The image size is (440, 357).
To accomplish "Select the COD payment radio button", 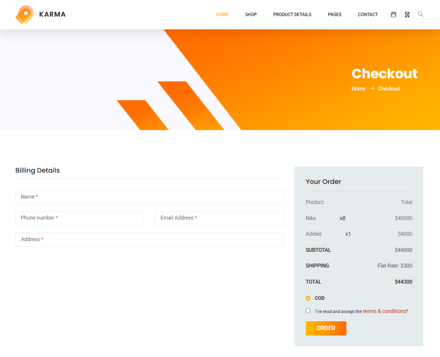I will click(308, 298).
